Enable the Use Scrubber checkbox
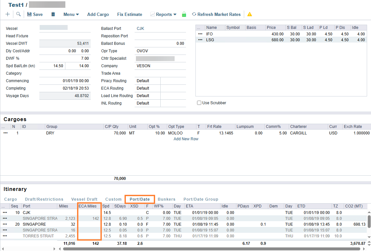Image resolution: width=371 pixels, height=251 pixels. click(x=199, y=103)
